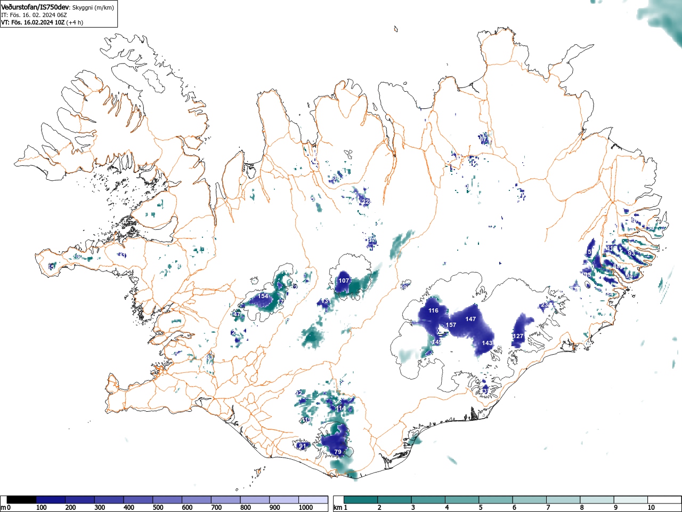Click the 700 label on the metre legend
The width and height of the screenshot is (682, 512).
216,508
